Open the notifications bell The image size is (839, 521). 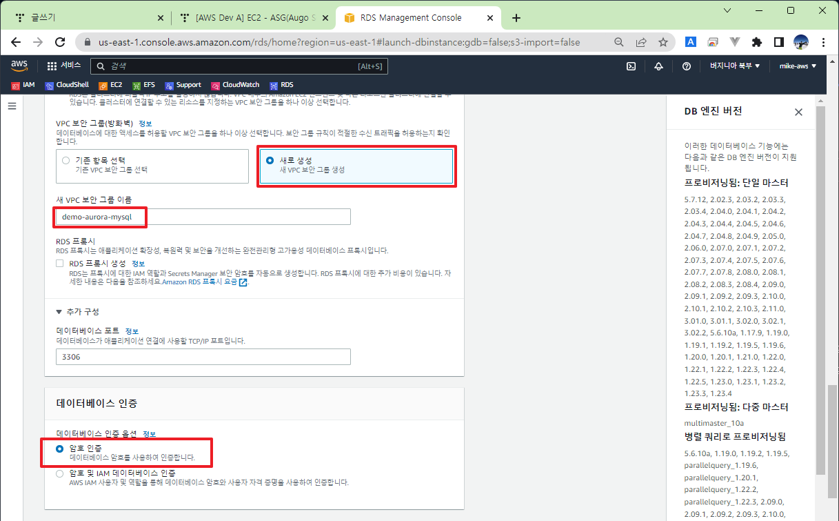point(658,66)
